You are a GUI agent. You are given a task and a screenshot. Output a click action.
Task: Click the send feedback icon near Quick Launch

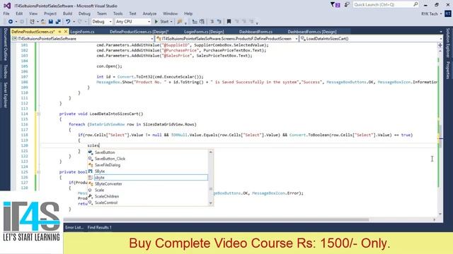coord(347,5)
